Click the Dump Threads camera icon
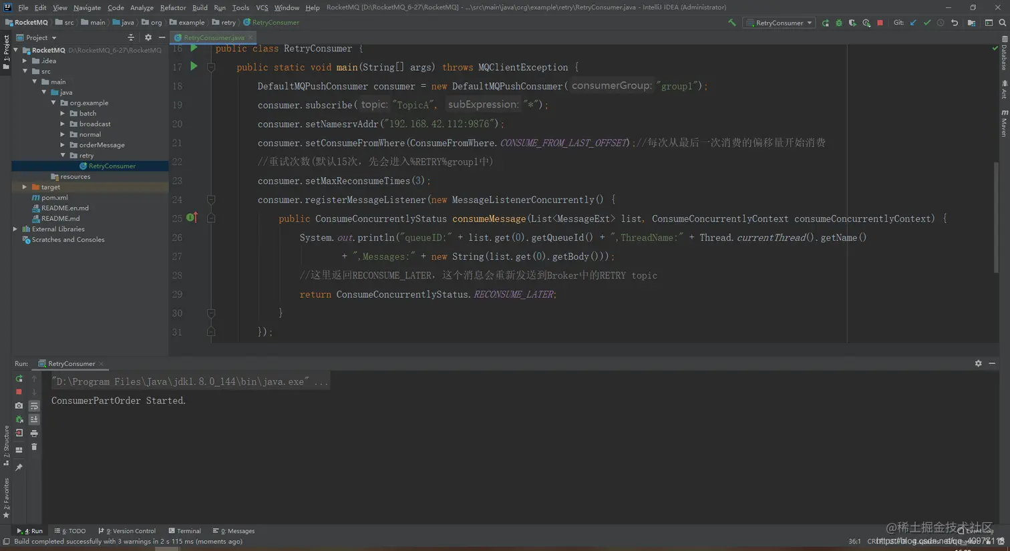 coord(19,405)
